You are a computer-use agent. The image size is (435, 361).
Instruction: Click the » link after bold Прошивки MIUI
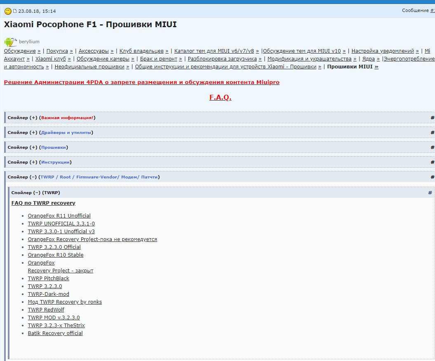[376, 66]
